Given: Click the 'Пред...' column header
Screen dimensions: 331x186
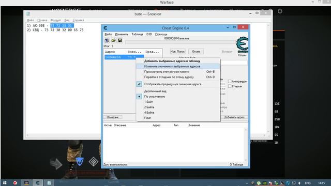Looking at the screenshot, I should pyautogui.click(x=152, y=52).
